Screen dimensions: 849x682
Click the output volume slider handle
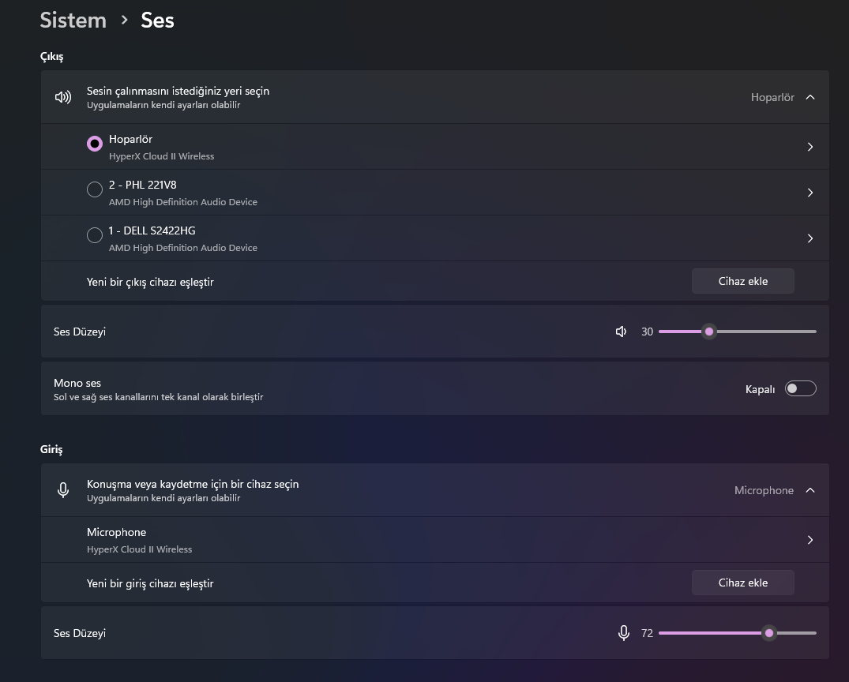709,332
